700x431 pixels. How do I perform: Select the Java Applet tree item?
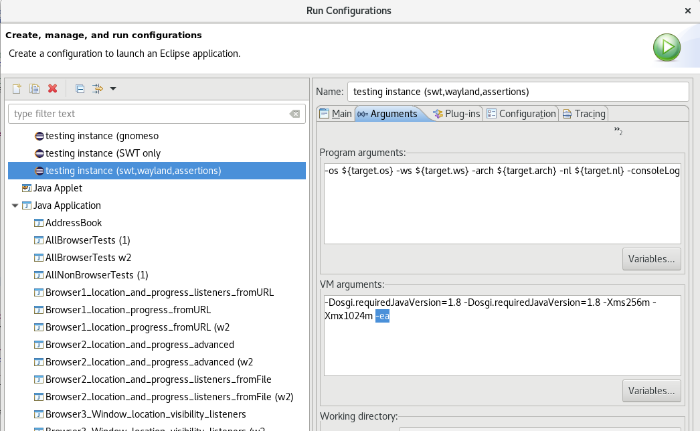pyautogui.click(x=58, y=188)
